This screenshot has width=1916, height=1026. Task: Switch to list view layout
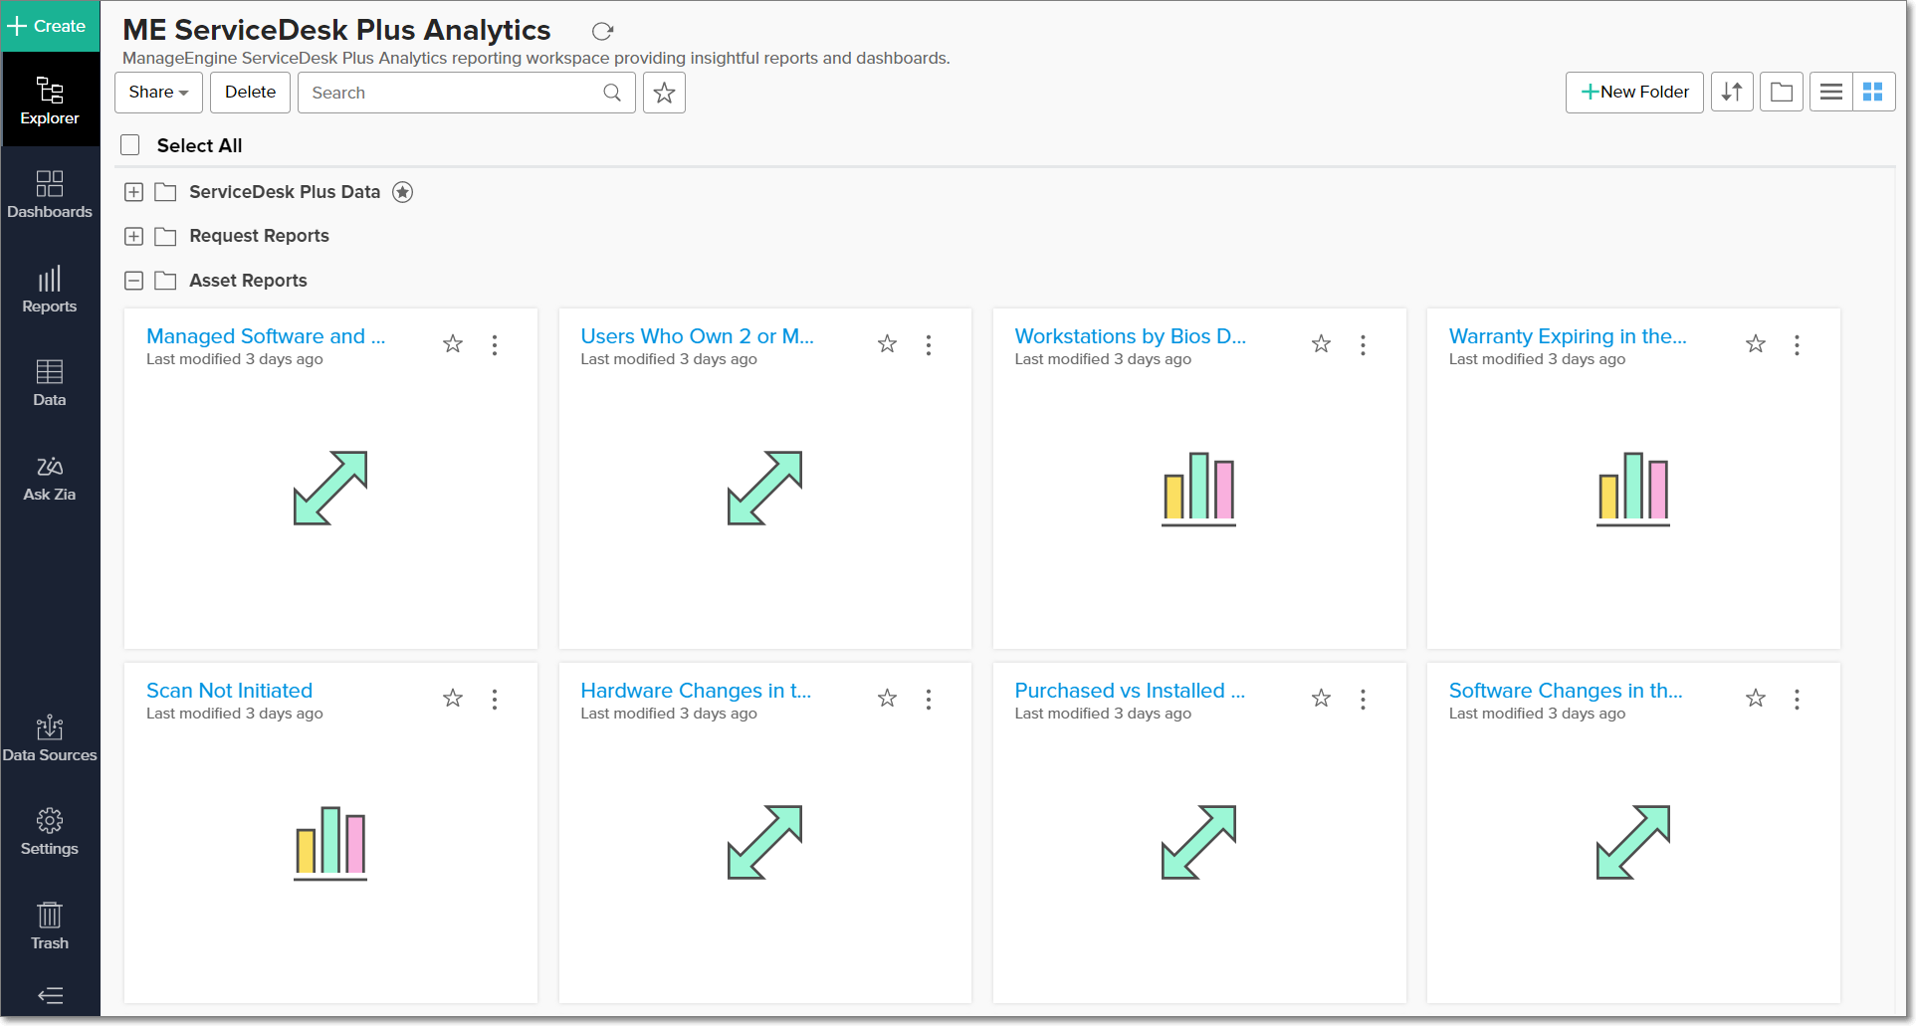[1830, 93]
